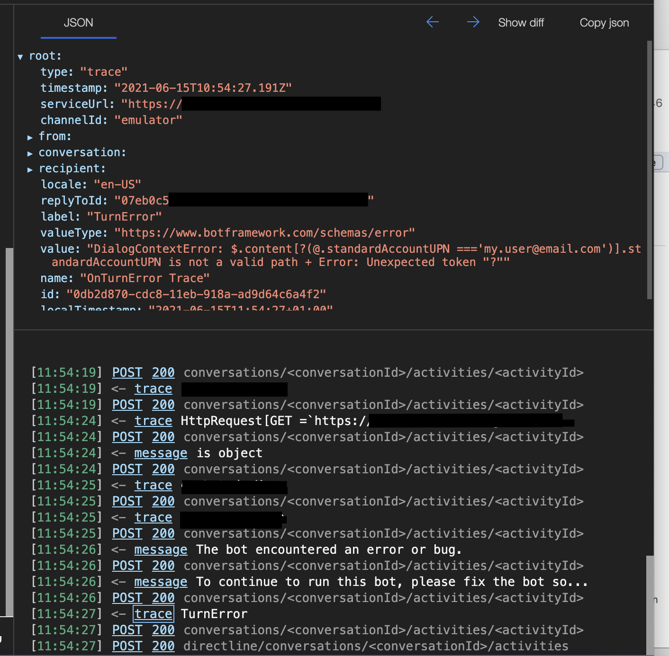Collapse the root JSON node

point(20,56)
